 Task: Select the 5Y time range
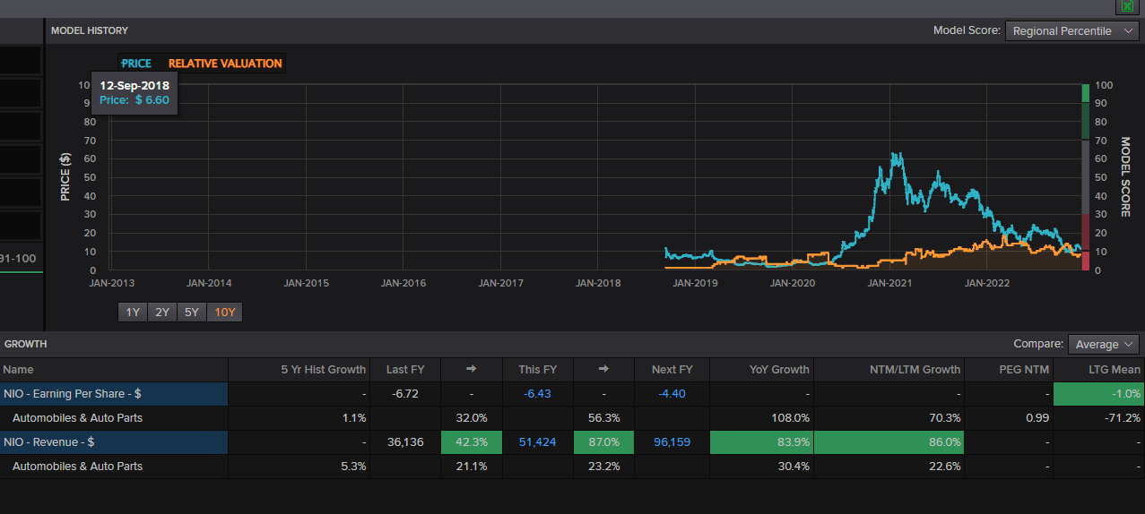pyautogui.click(x=192, y=313)
